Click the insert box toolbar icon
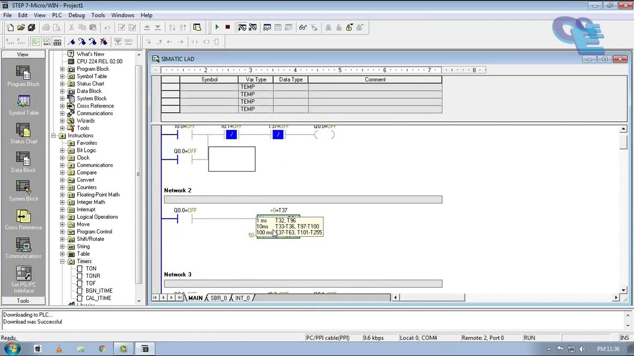634x356 pixels. pyautogui.click(x=217, y=42)
